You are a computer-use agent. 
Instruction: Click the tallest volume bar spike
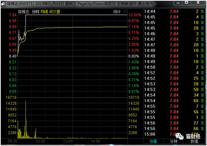click(26, 120)
